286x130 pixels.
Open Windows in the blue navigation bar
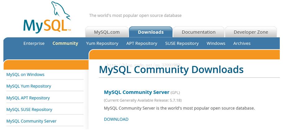coord(216,44)
